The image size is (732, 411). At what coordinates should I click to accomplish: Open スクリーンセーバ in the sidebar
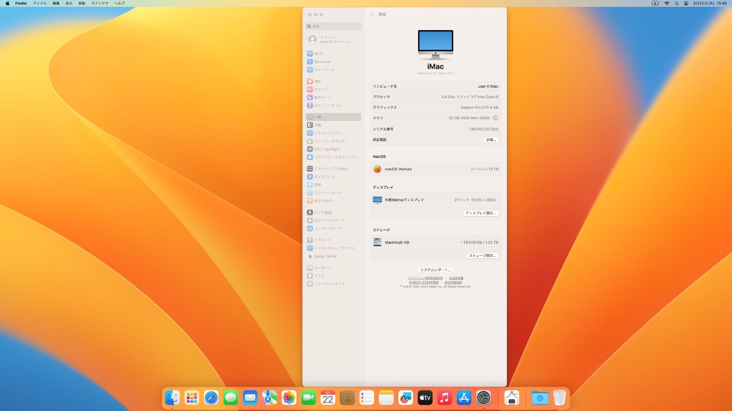click(x=333, y=193)
